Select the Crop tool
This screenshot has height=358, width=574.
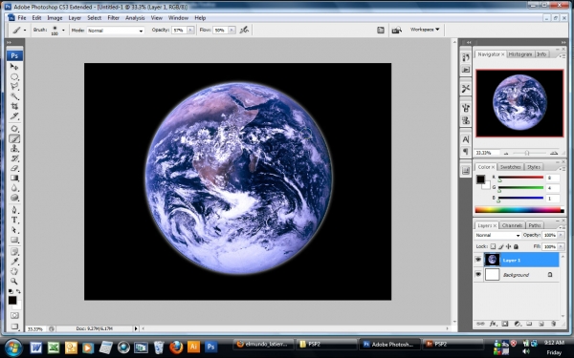coord(14,106)
